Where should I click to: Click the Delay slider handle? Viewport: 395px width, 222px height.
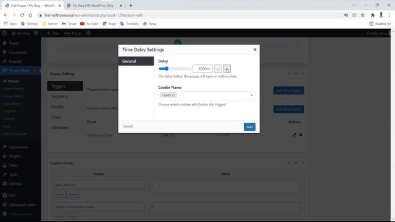(x=166, y=68)
